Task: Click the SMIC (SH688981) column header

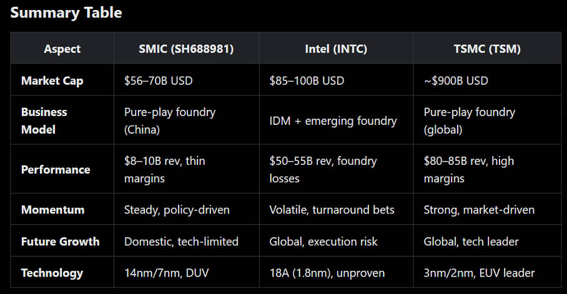Action: point(186,49)
